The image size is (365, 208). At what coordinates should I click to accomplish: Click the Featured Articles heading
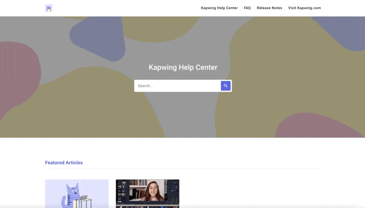64,163
